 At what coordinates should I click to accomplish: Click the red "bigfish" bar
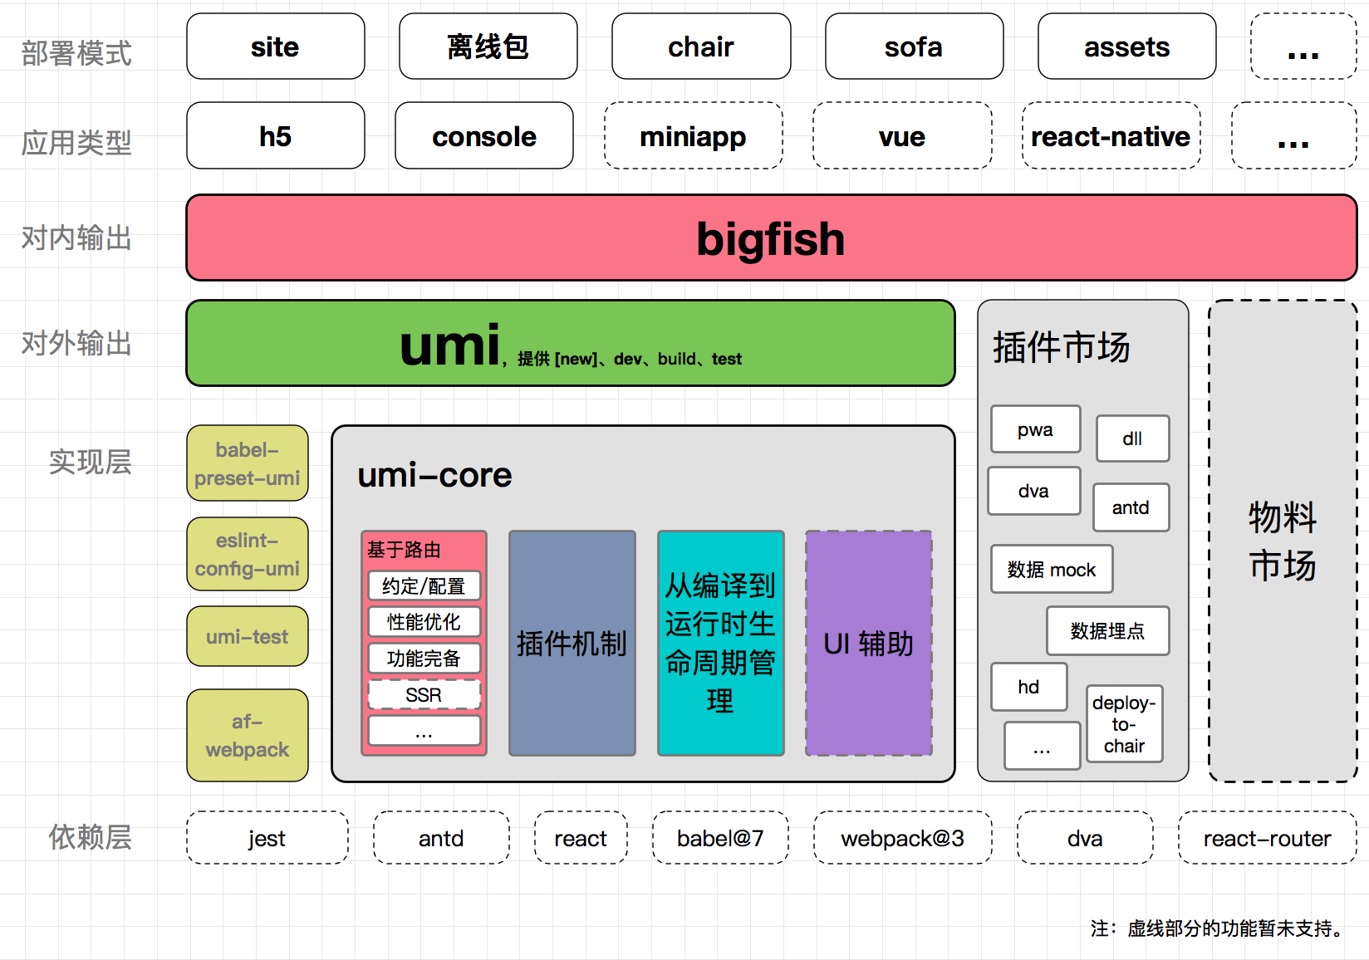point(772,238)
